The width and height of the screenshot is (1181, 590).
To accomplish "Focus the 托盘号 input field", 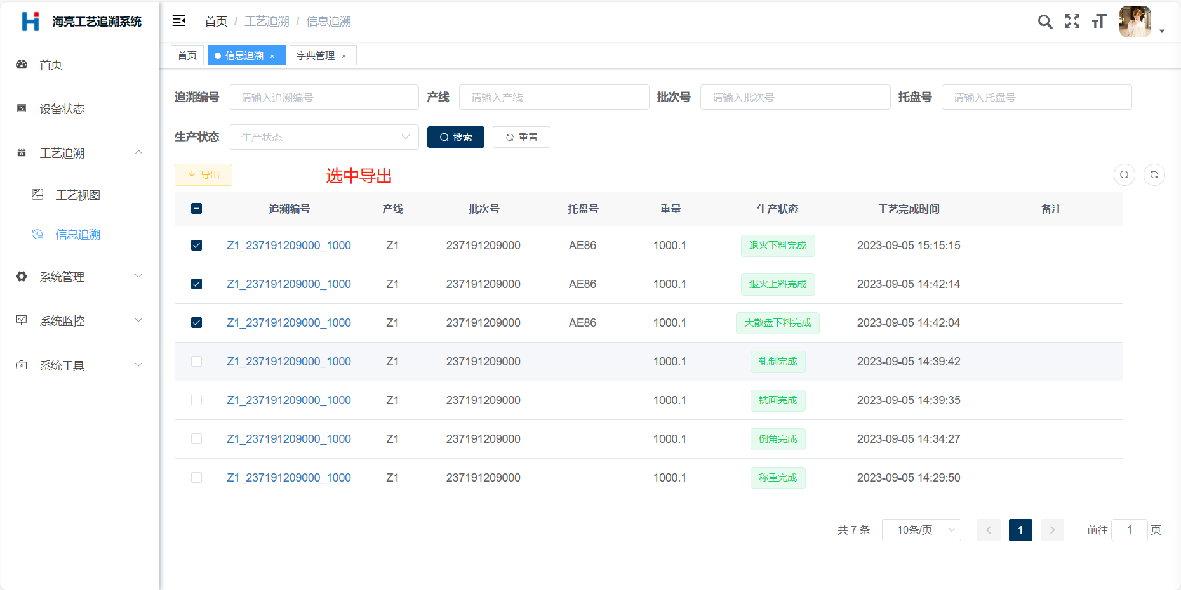I will [x=1037, y=97].
